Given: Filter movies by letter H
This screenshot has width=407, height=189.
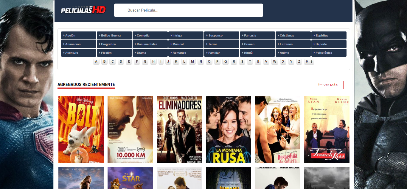Looking at the screenshot, I should click(x=153, y=62).
